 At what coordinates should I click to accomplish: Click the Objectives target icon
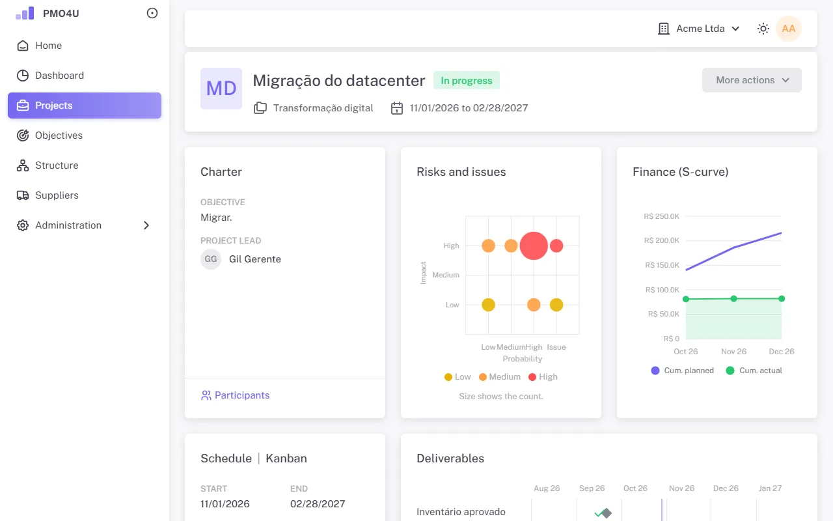(x=23, y=135)
